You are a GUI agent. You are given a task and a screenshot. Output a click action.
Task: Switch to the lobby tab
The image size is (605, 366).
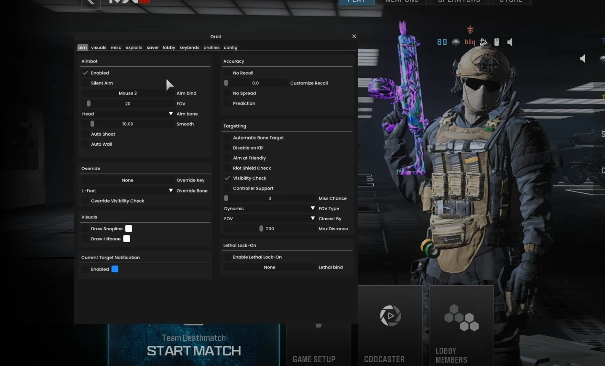(x=169, y=47)
